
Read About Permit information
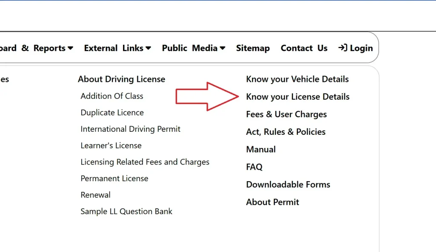pos(272,202)
